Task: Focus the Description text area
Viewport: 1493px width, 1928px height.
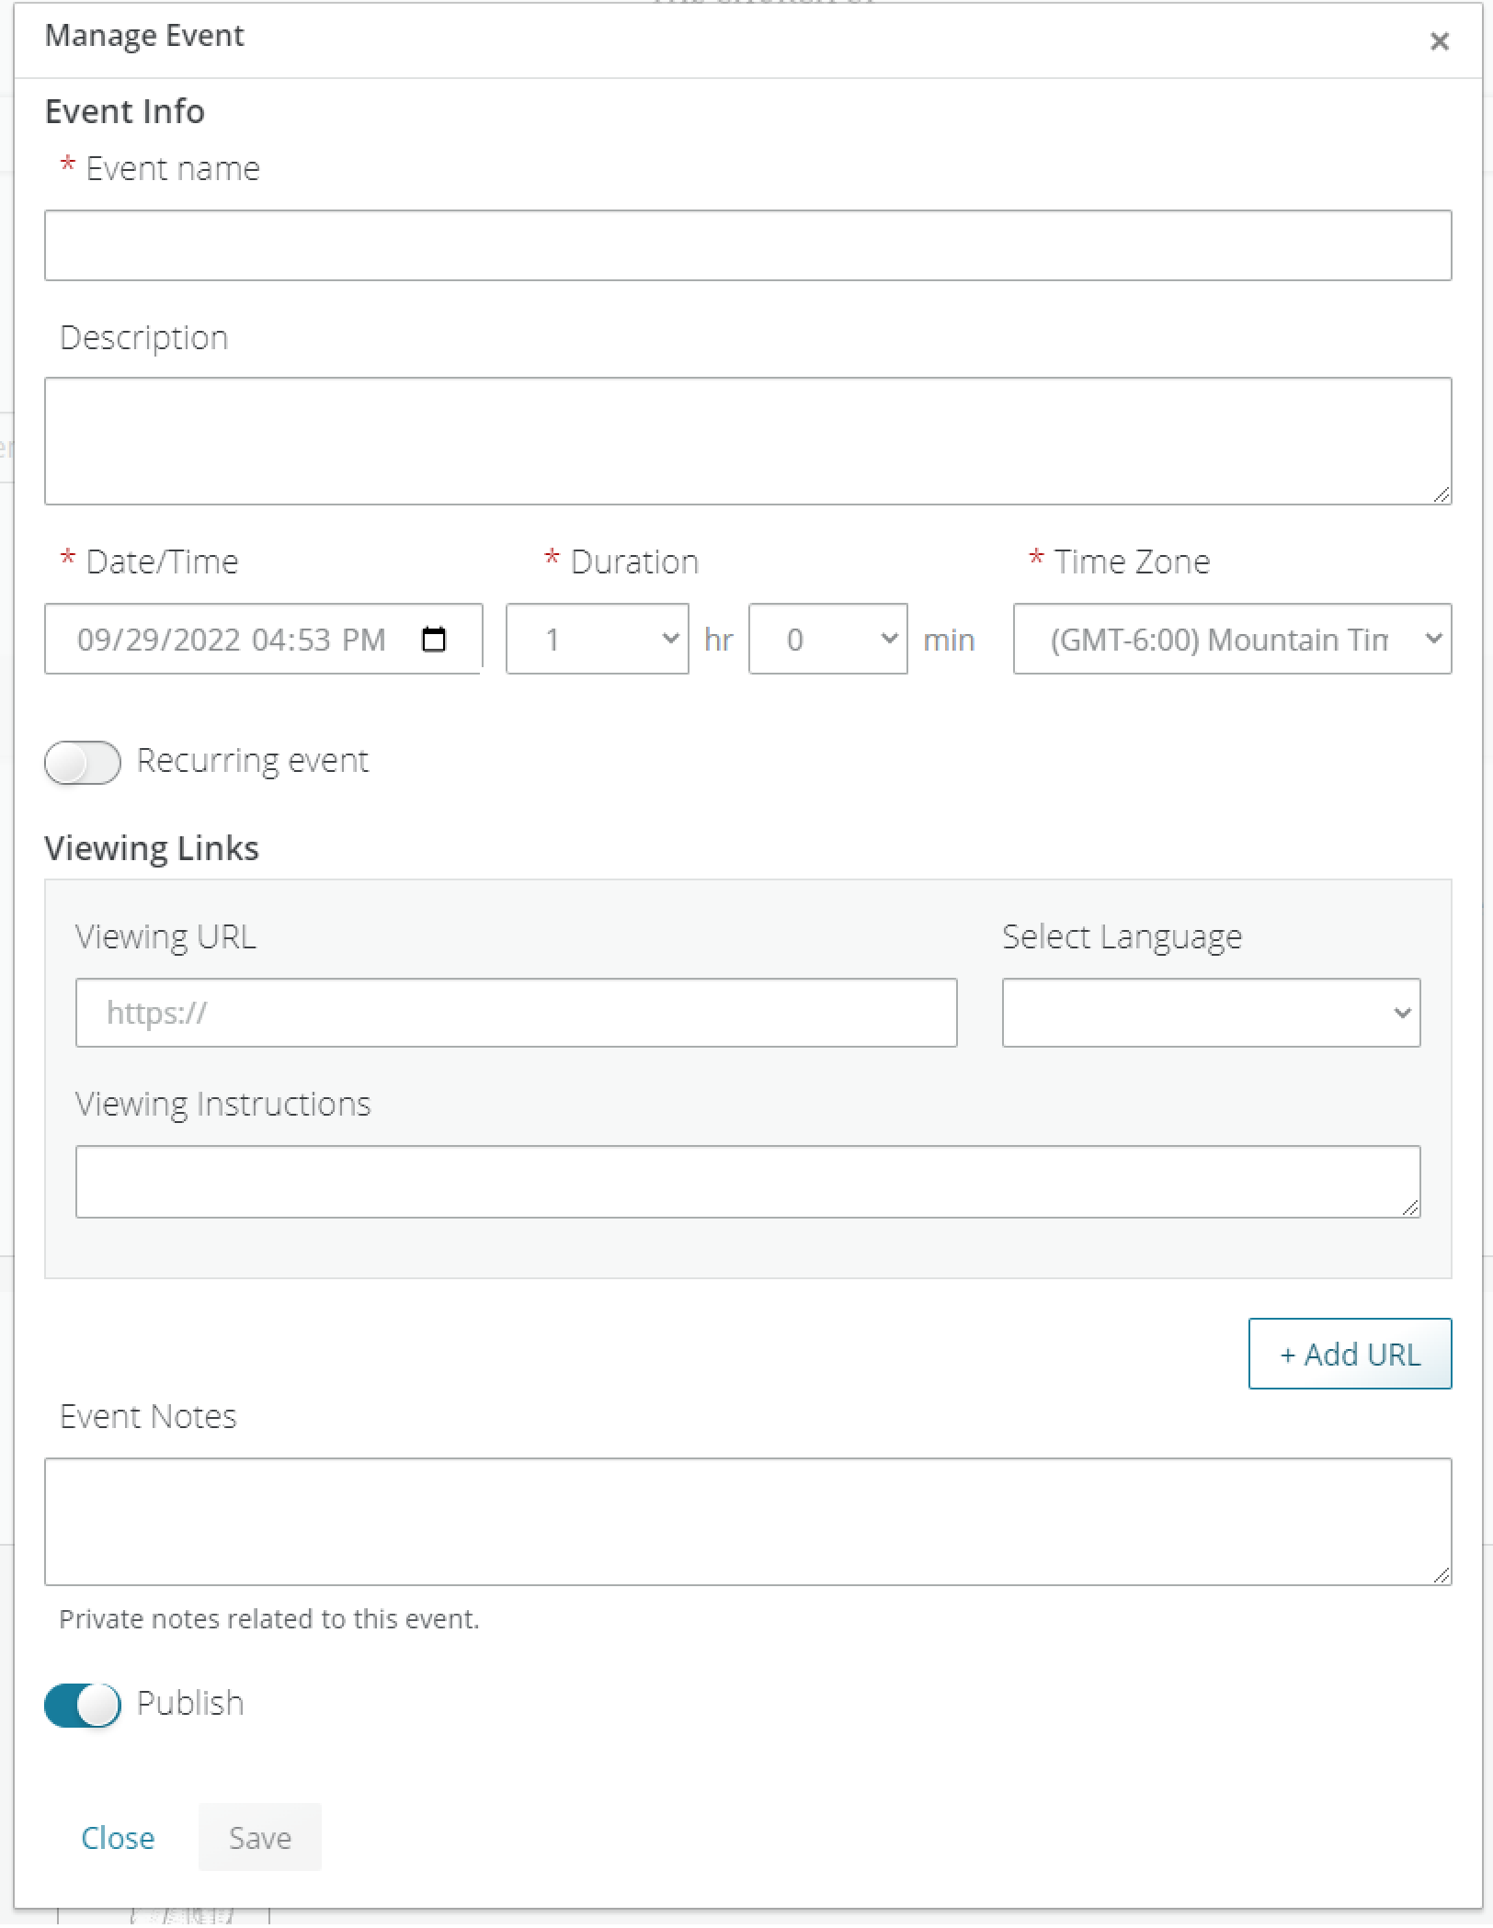Action: pyautogui.click(x=746, y=440)
